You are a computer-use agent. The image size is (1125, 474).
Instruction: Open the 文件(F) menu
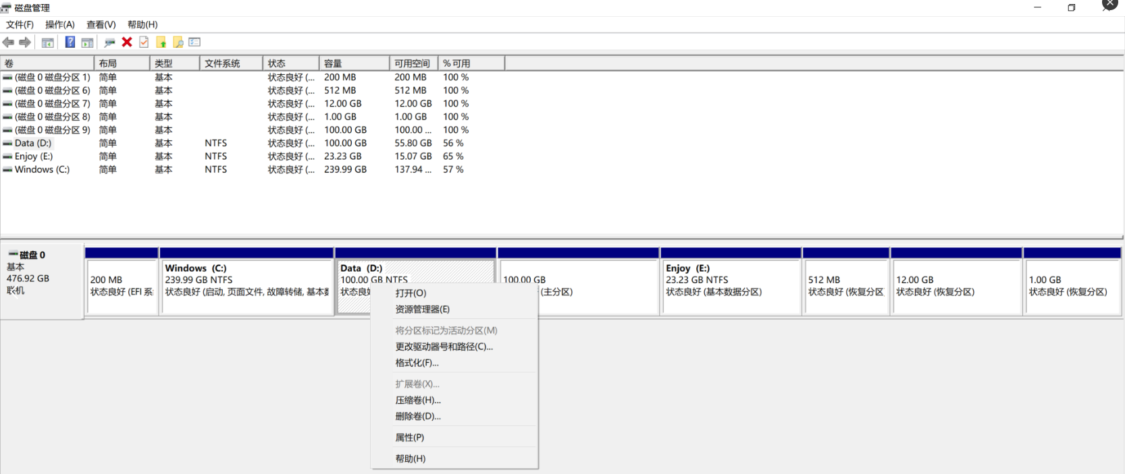point(20,25)
